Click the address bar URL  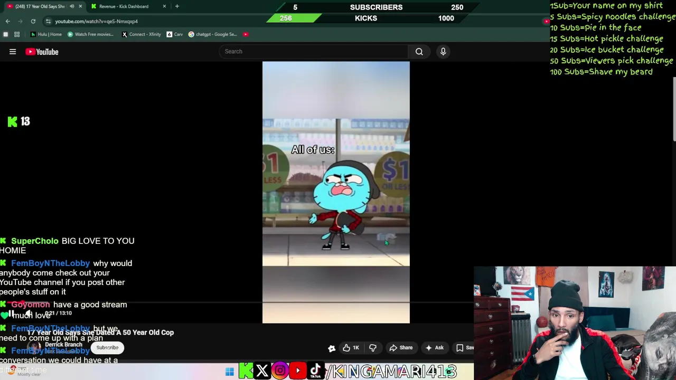pyautogui.click(x=96, y=21)
